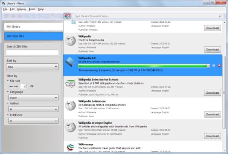Click the Wikivoyage logo icon
Viewport: 228px width, 154px height.
pyautogui.click(x=70, y=148)
